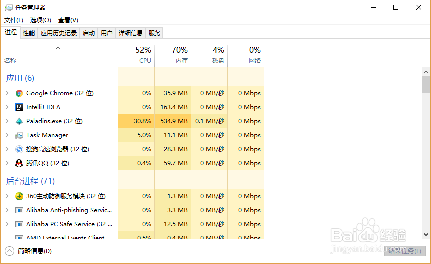
Task: Click the 后台进程 (71) group heading
Action: coord(30,181)
